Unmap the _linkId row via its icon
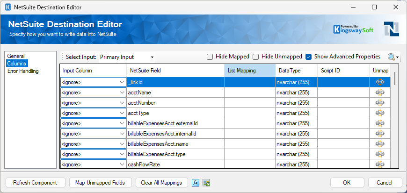 click(380, 82)
